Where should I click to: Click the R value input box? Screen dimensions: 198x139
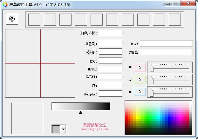pos(140,68)
